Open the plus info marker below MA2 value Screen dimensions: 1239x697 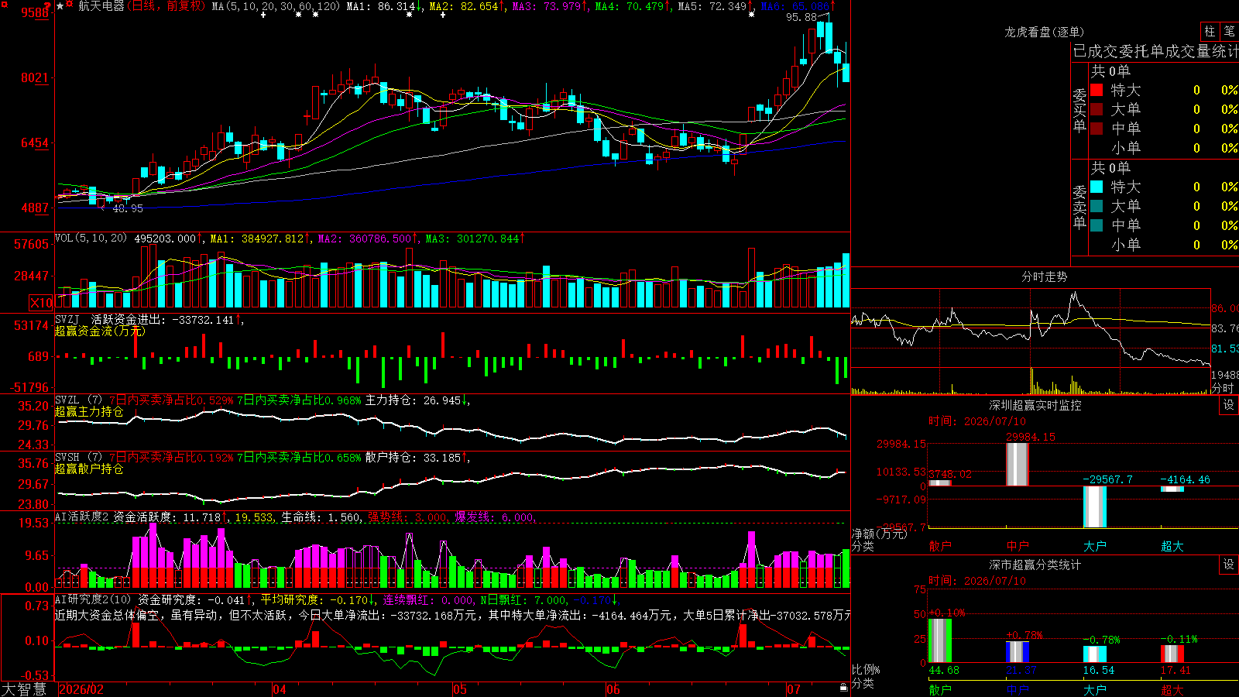coord(443,15)
